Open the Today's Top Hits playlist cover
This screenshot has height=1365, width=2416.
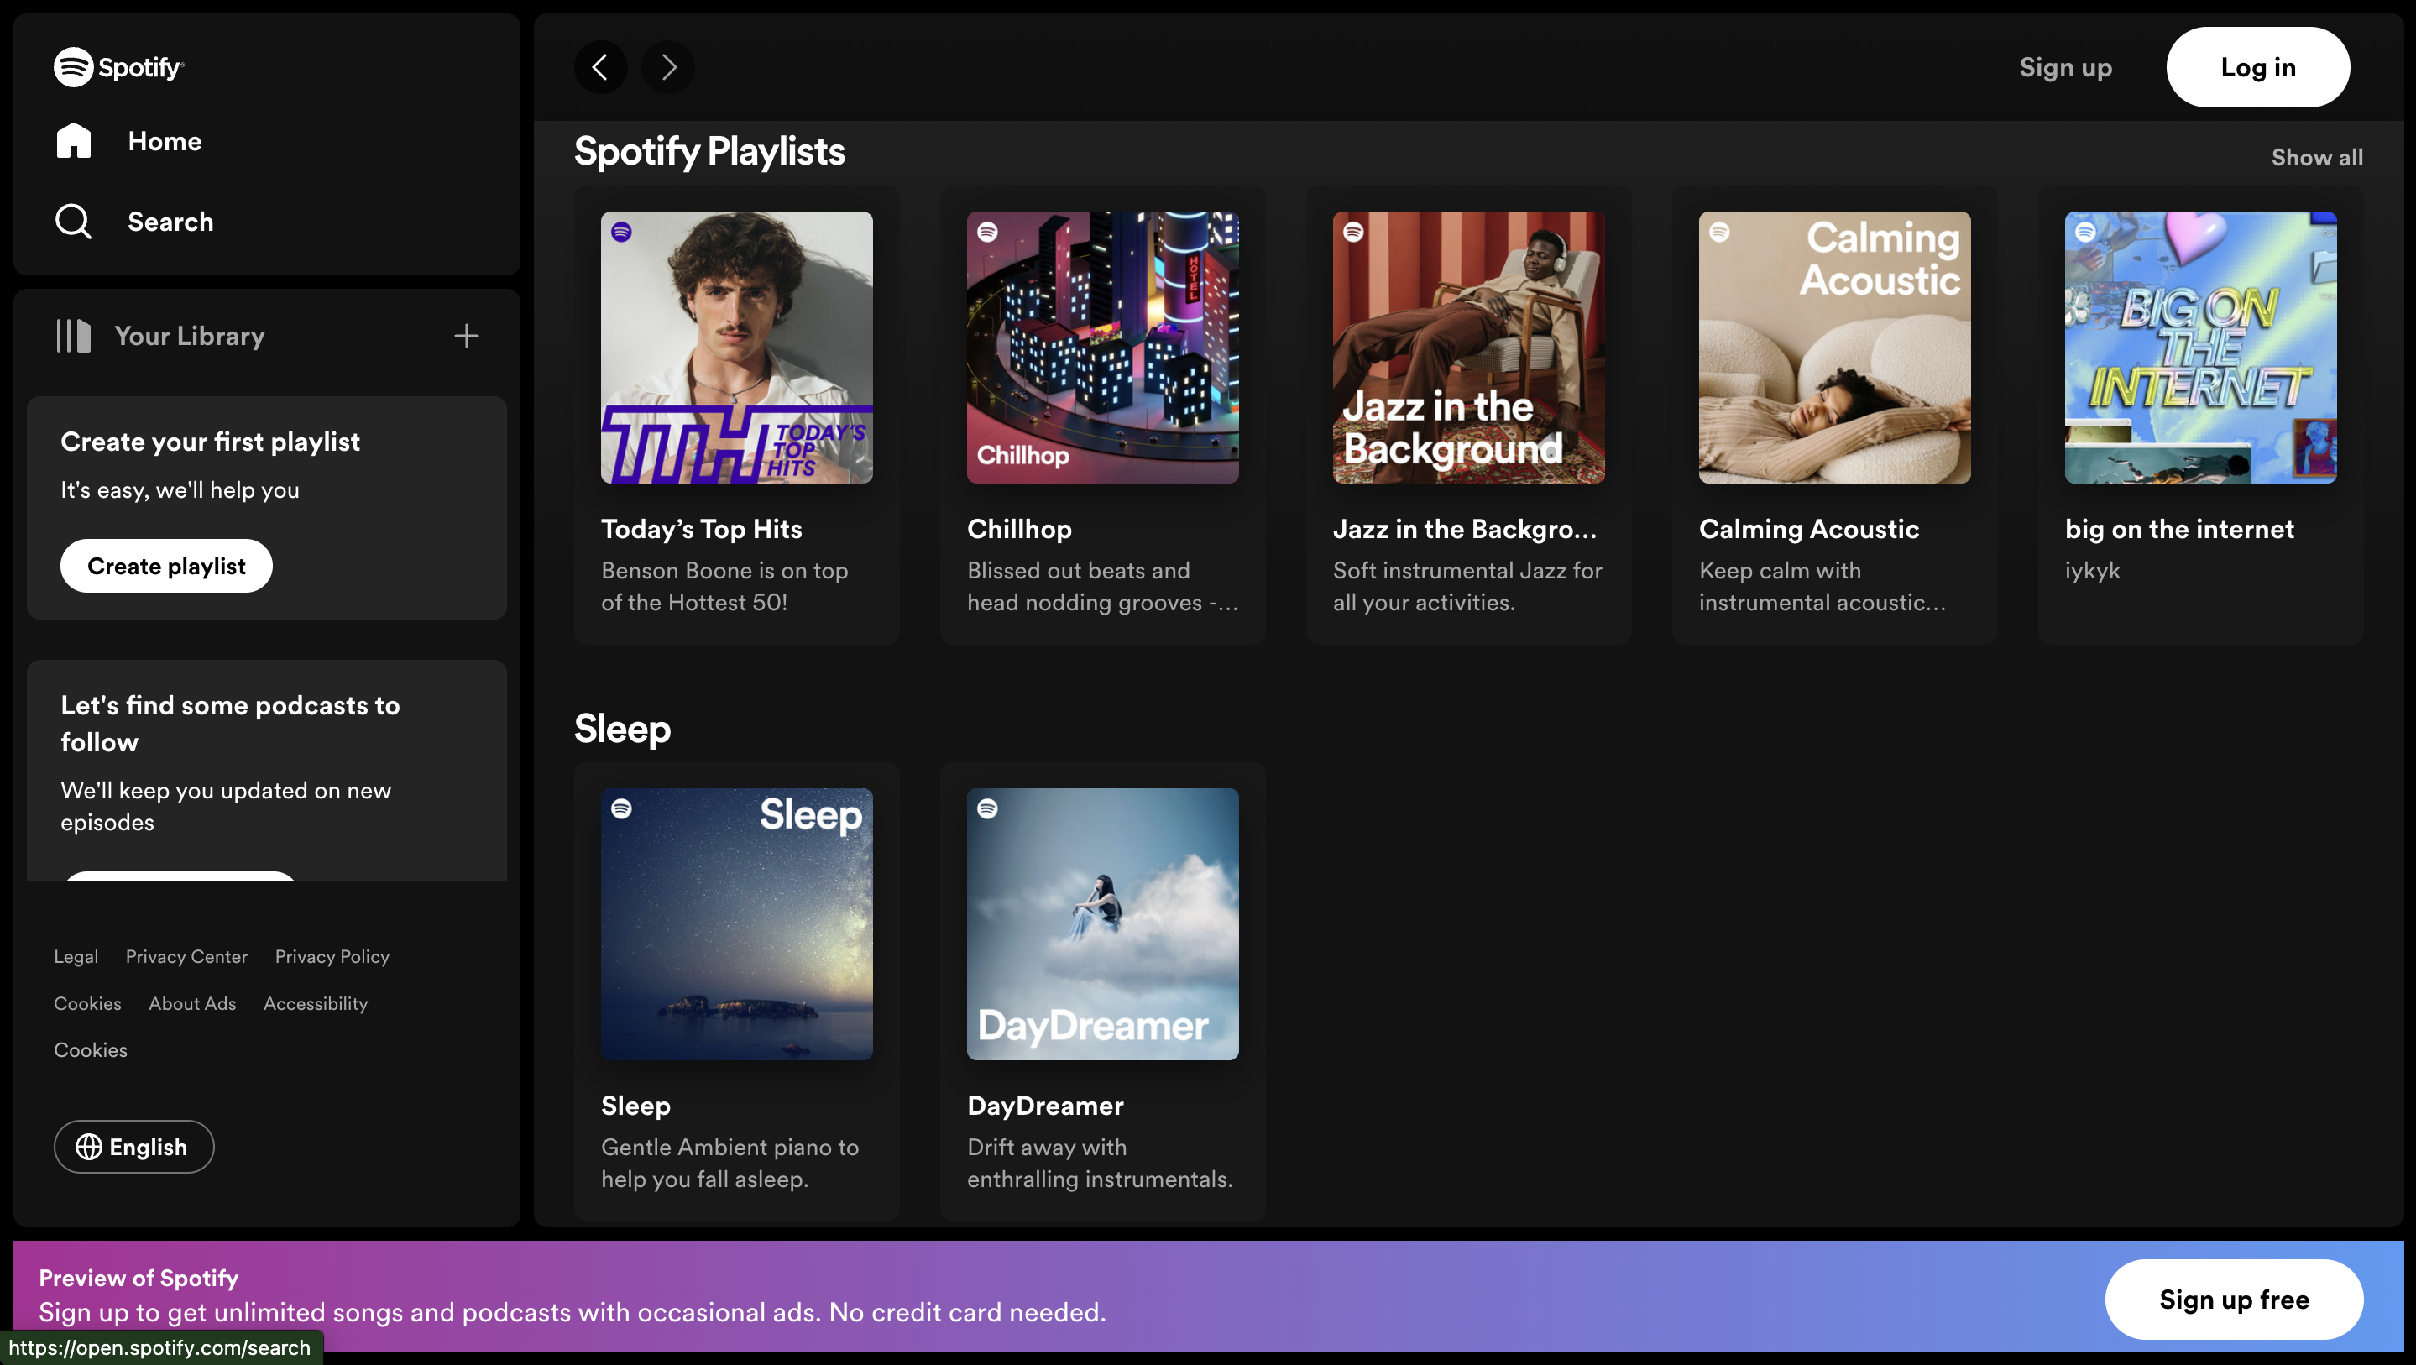[x=736, y=347]
